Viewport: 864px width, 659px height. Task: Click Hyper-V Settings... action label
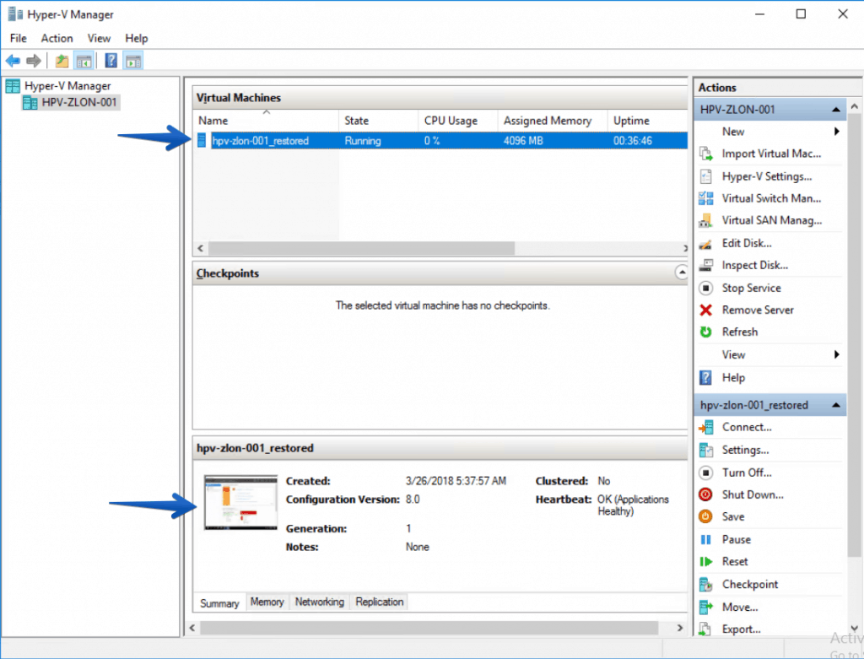click(767, 176)
